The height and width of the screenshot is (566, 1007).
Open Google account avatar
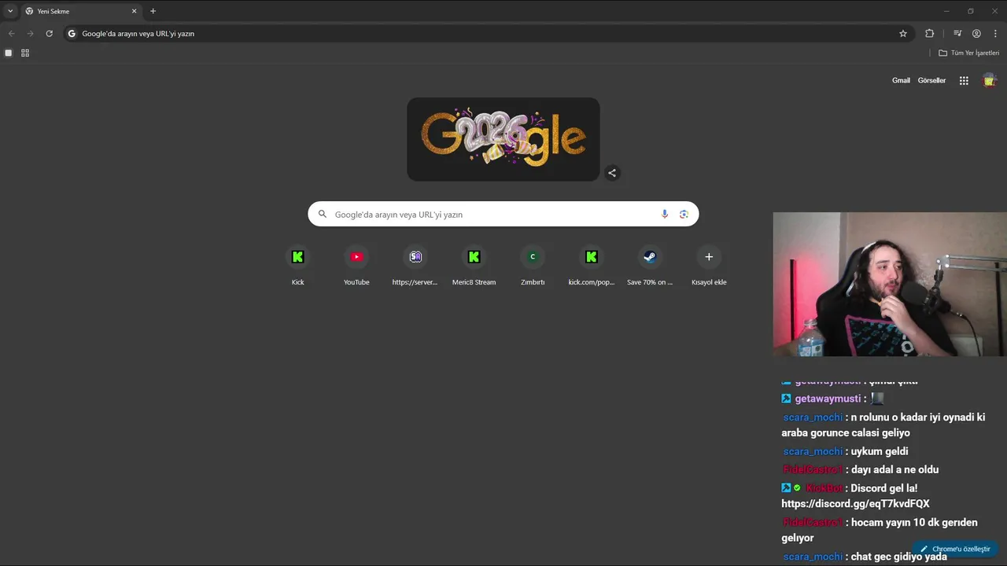pos(990,80)
